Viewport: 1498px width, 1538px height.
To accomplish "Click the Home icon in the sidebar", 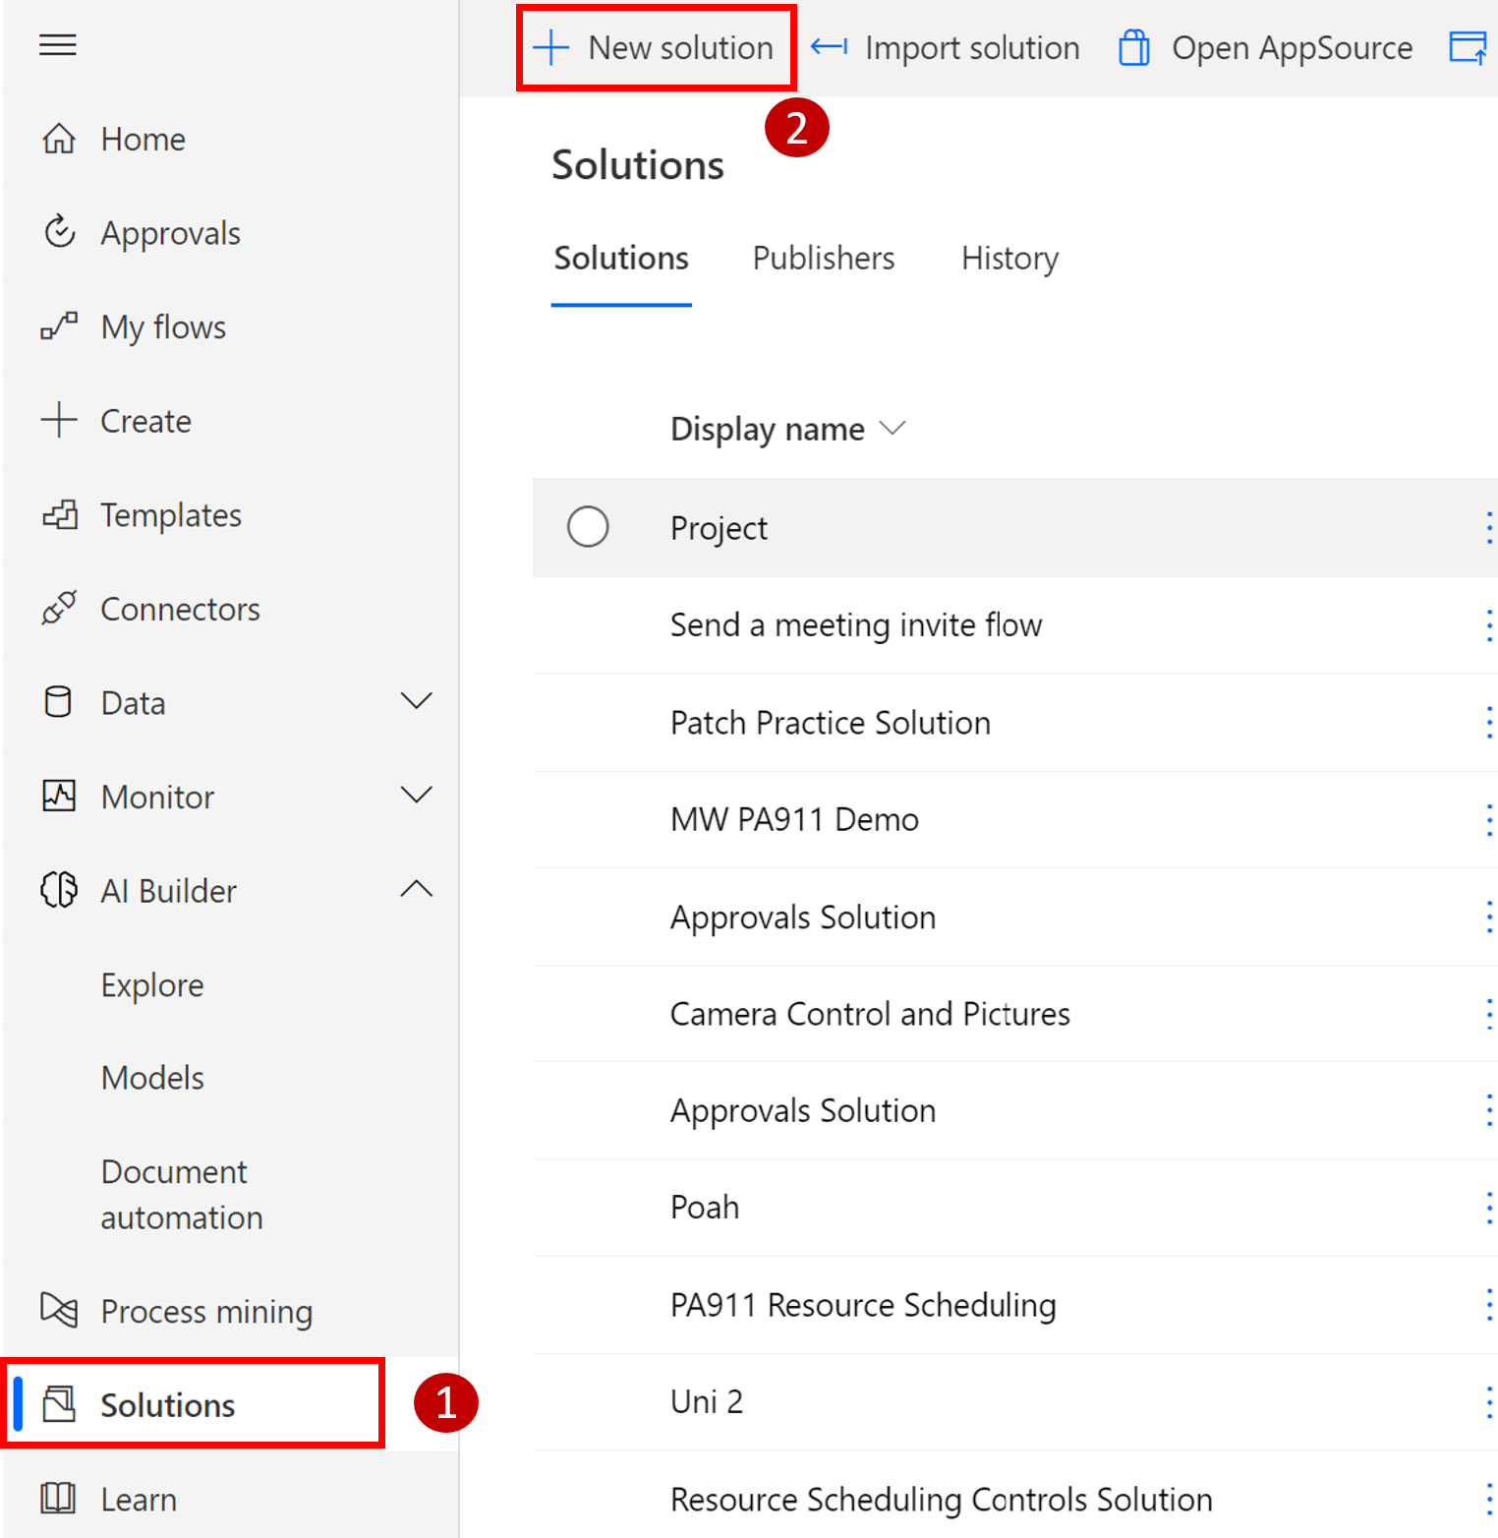I will 59,139.
